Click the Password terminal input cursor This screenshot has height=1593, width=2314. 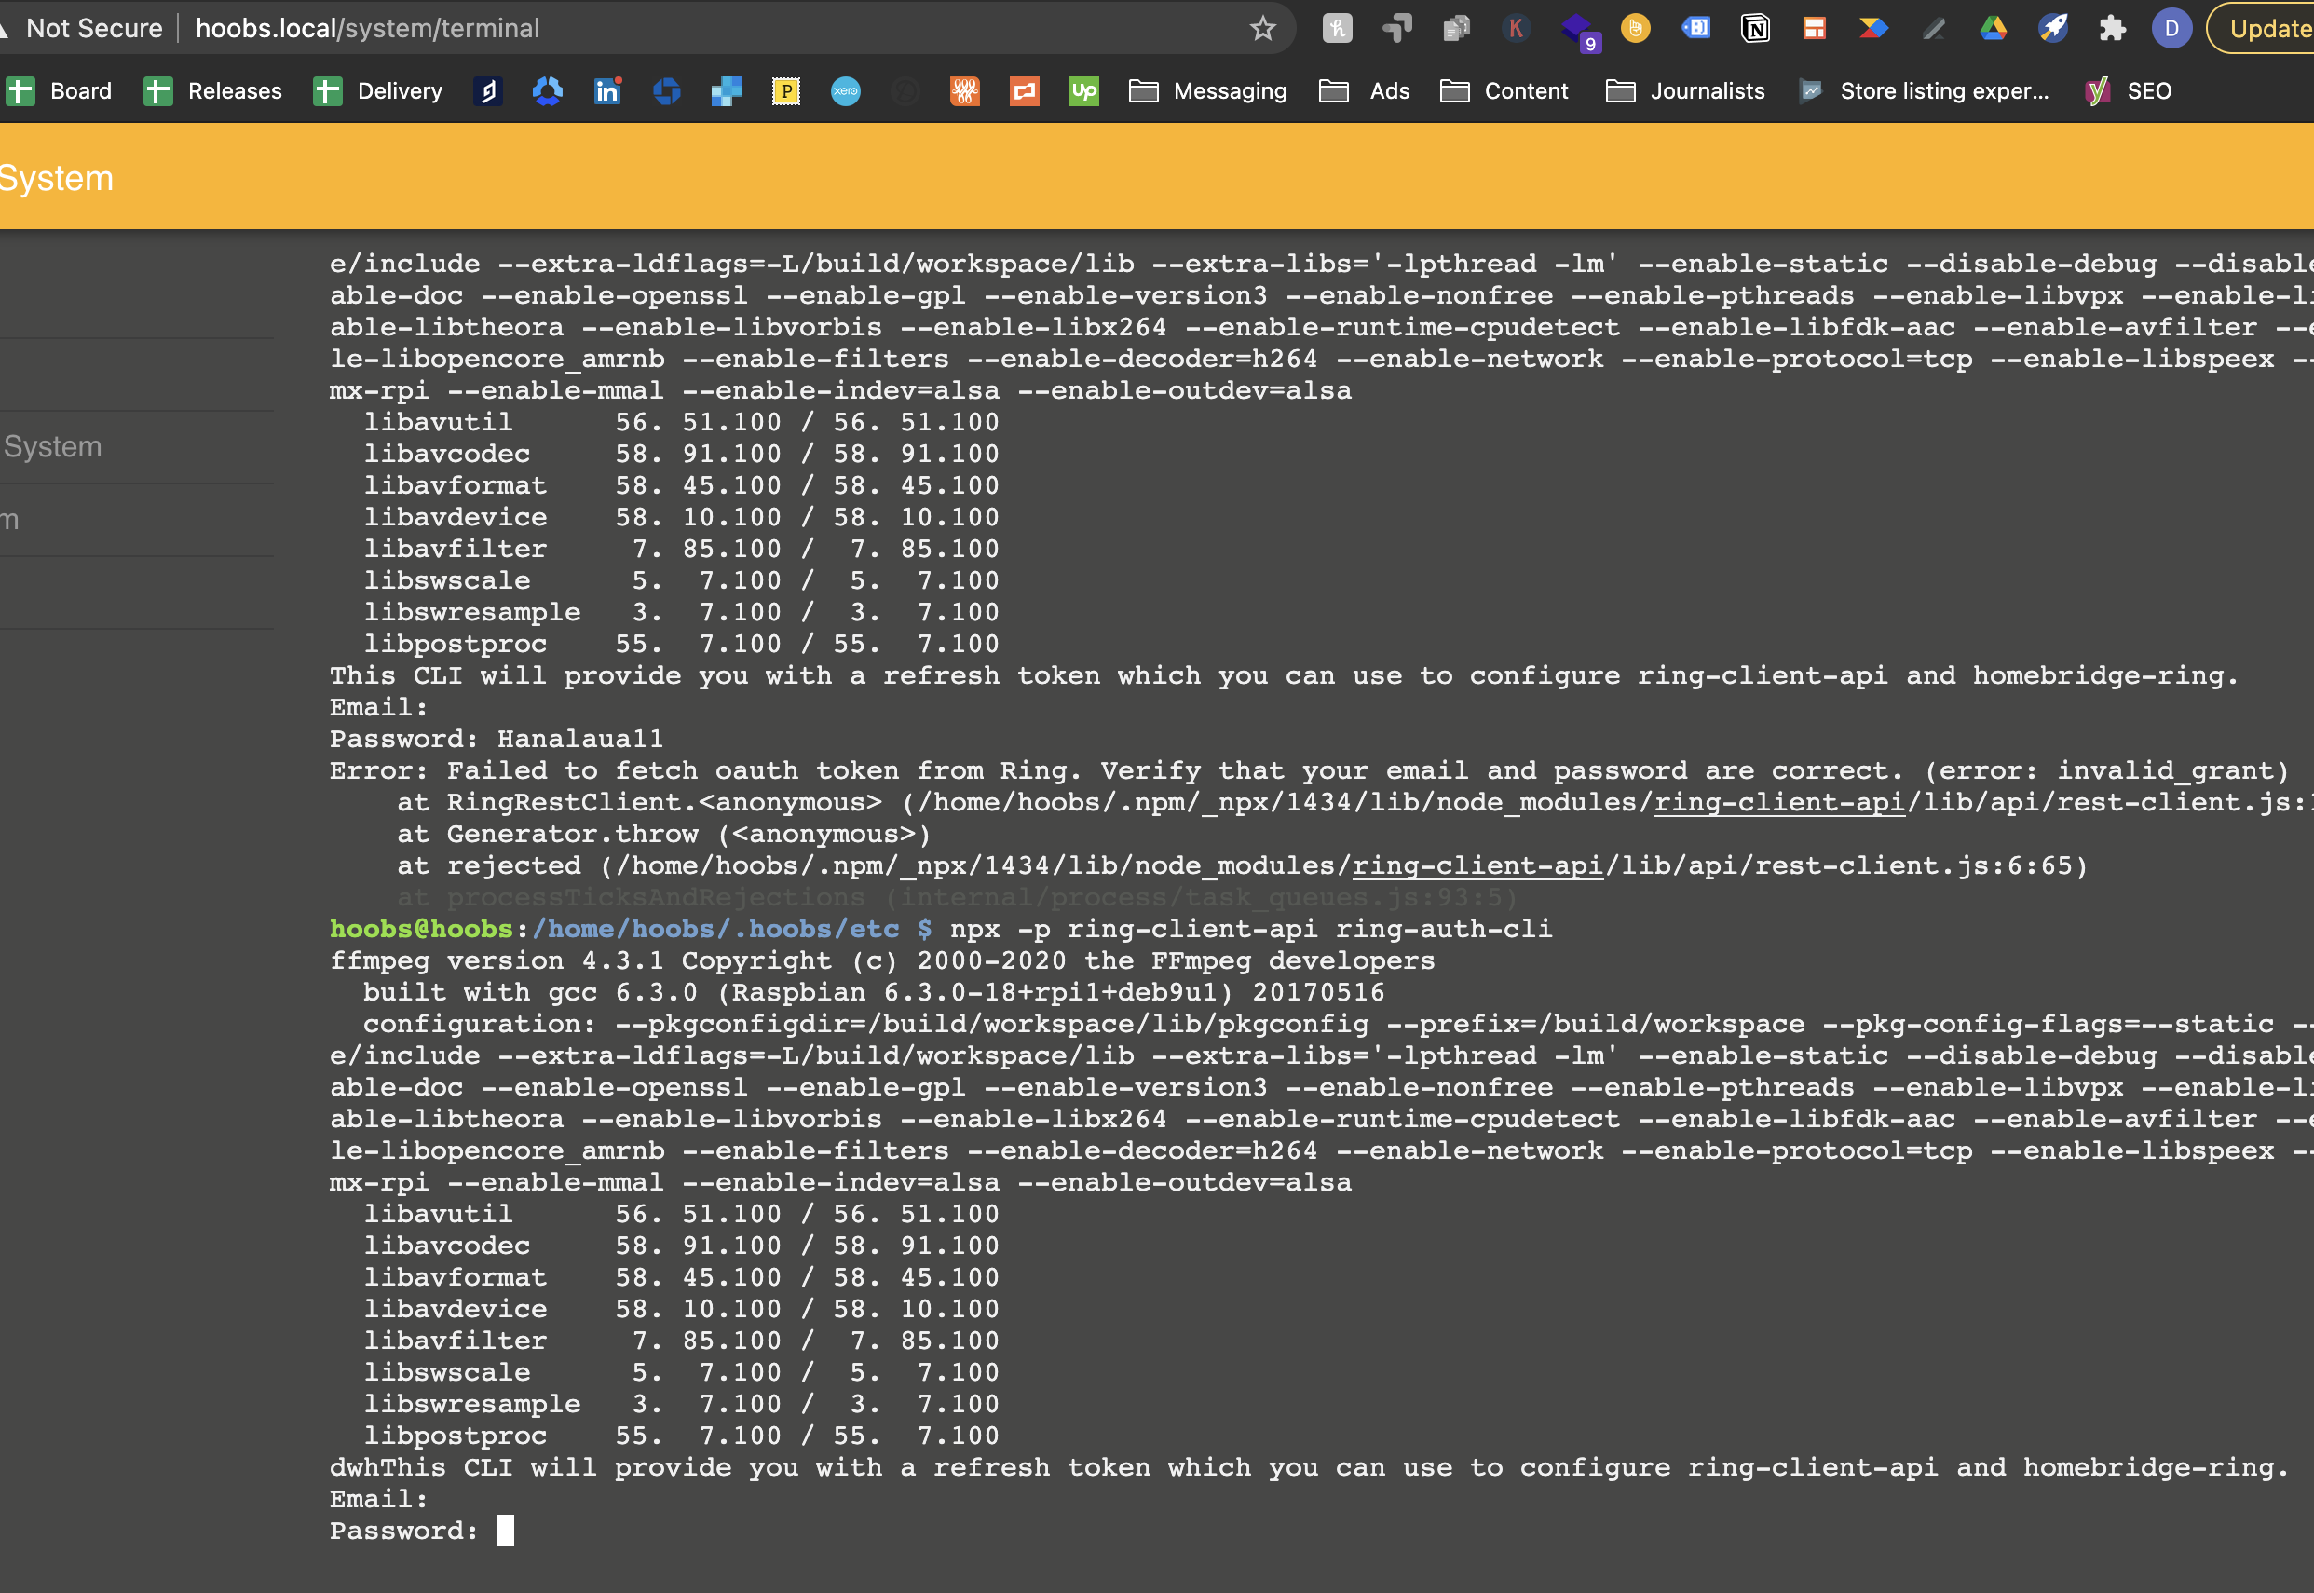pyautogui.click(x=505, y=1530)
